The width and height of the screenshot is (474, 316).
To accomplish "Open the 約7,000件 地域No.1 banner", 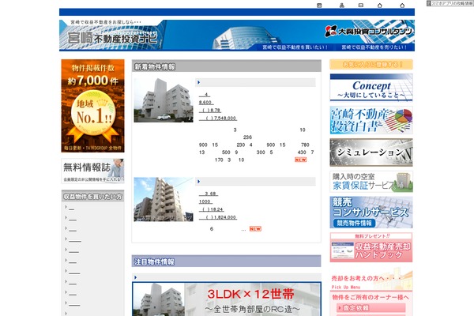I will (92, 106).
